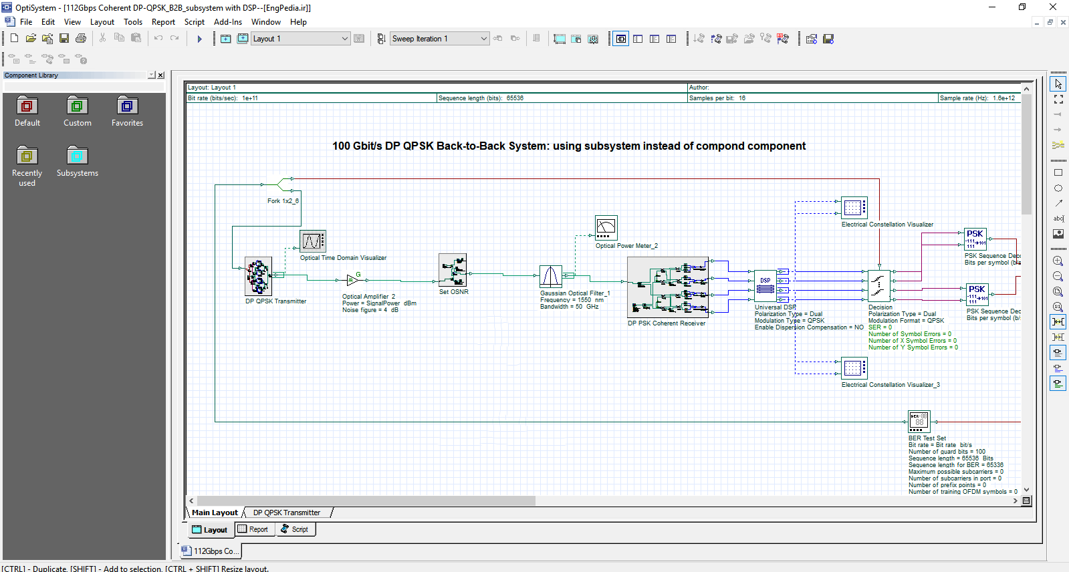Click the Paste clipboard icon

(x=136, y=38)
